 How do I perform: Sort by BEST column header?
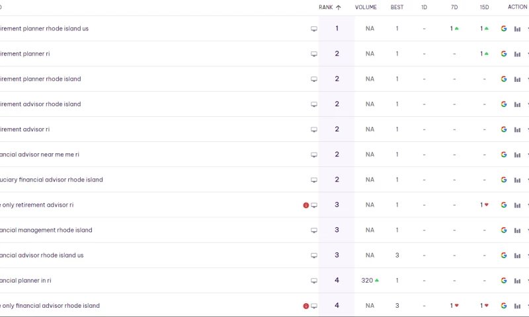coord(397,7)
